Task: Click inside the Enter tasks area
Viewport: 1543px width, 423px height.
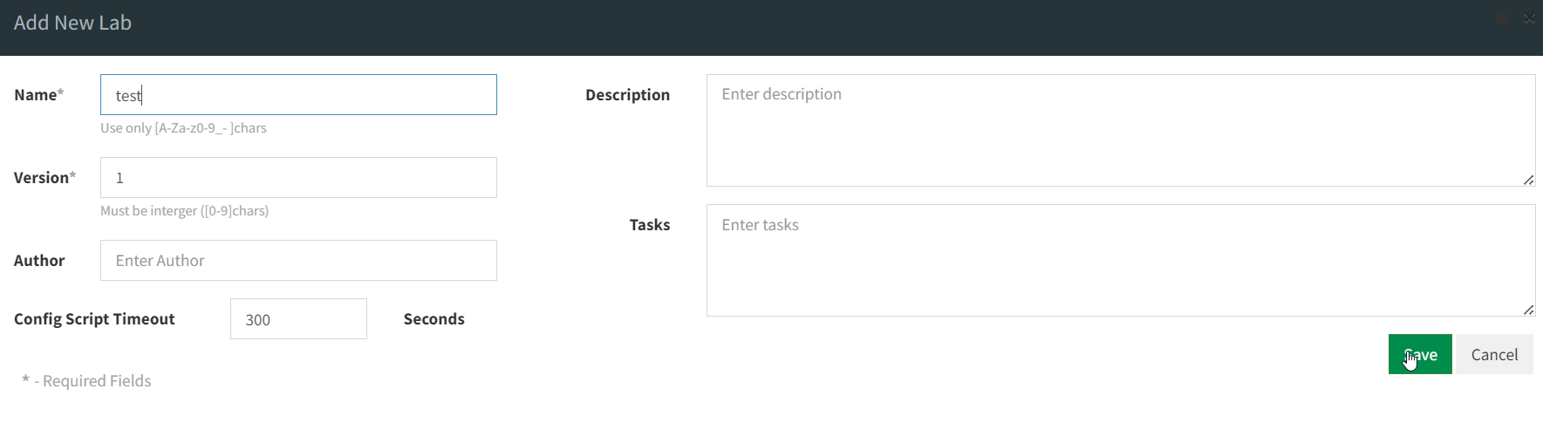Action: (x=1121, y=260)
